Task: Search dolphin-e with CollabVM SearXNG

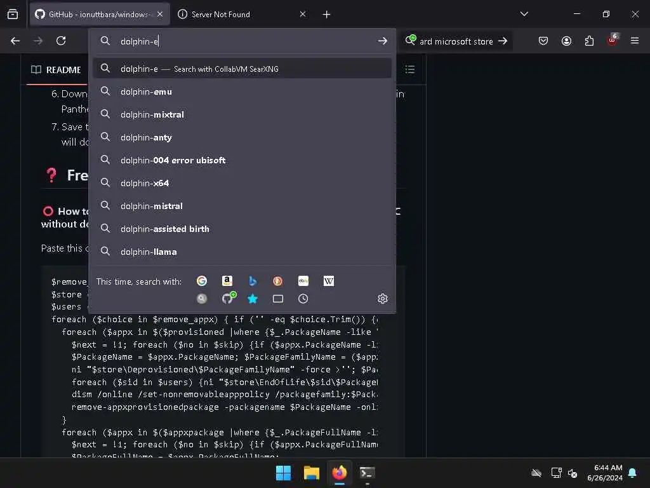Action: [242, 69]
